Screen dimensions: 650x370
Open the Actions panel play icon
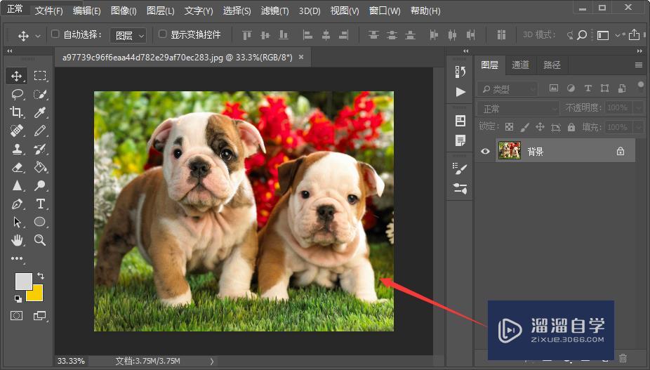[460, 92]
